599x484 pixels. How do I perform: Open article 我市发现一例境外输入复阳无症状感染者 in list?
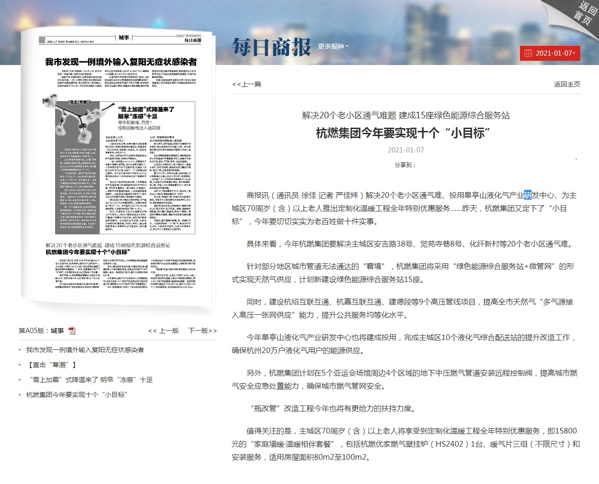[x=85, y=350]
